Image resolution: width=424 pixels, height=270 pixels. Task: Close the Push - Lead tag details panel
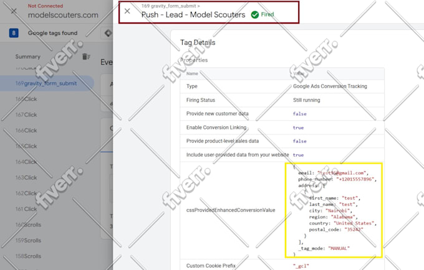[x=127, y=11]
